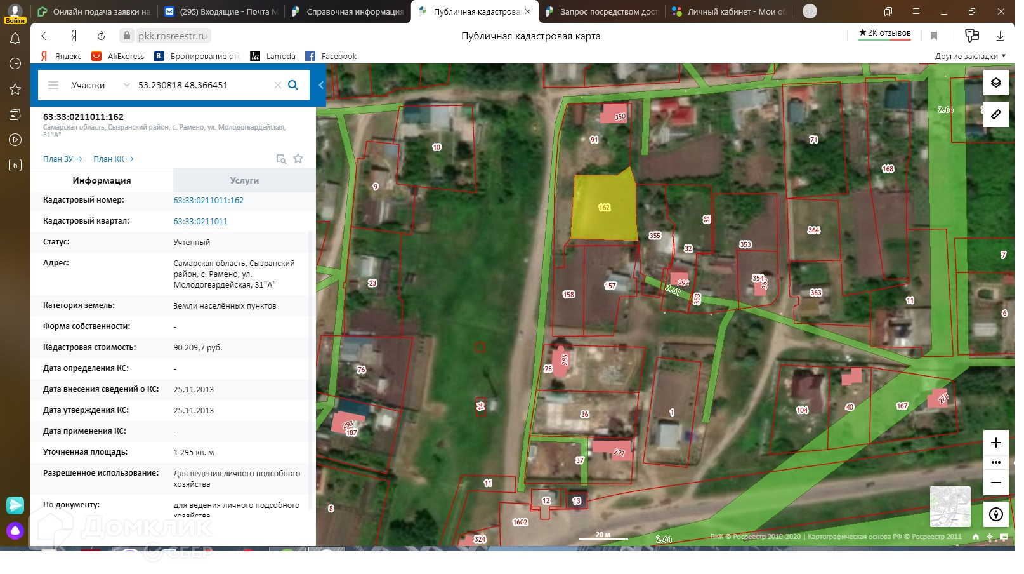The image size is (1024, 574).
Task: Collapse the left information panel
Action: click(321, 85)
